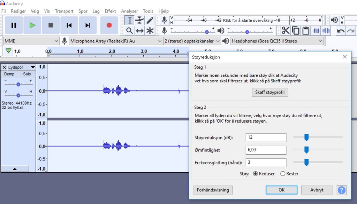The image size is (357, 204).
Task: Click the Ømfintlighet slider handle
Action: pos(306,150)
